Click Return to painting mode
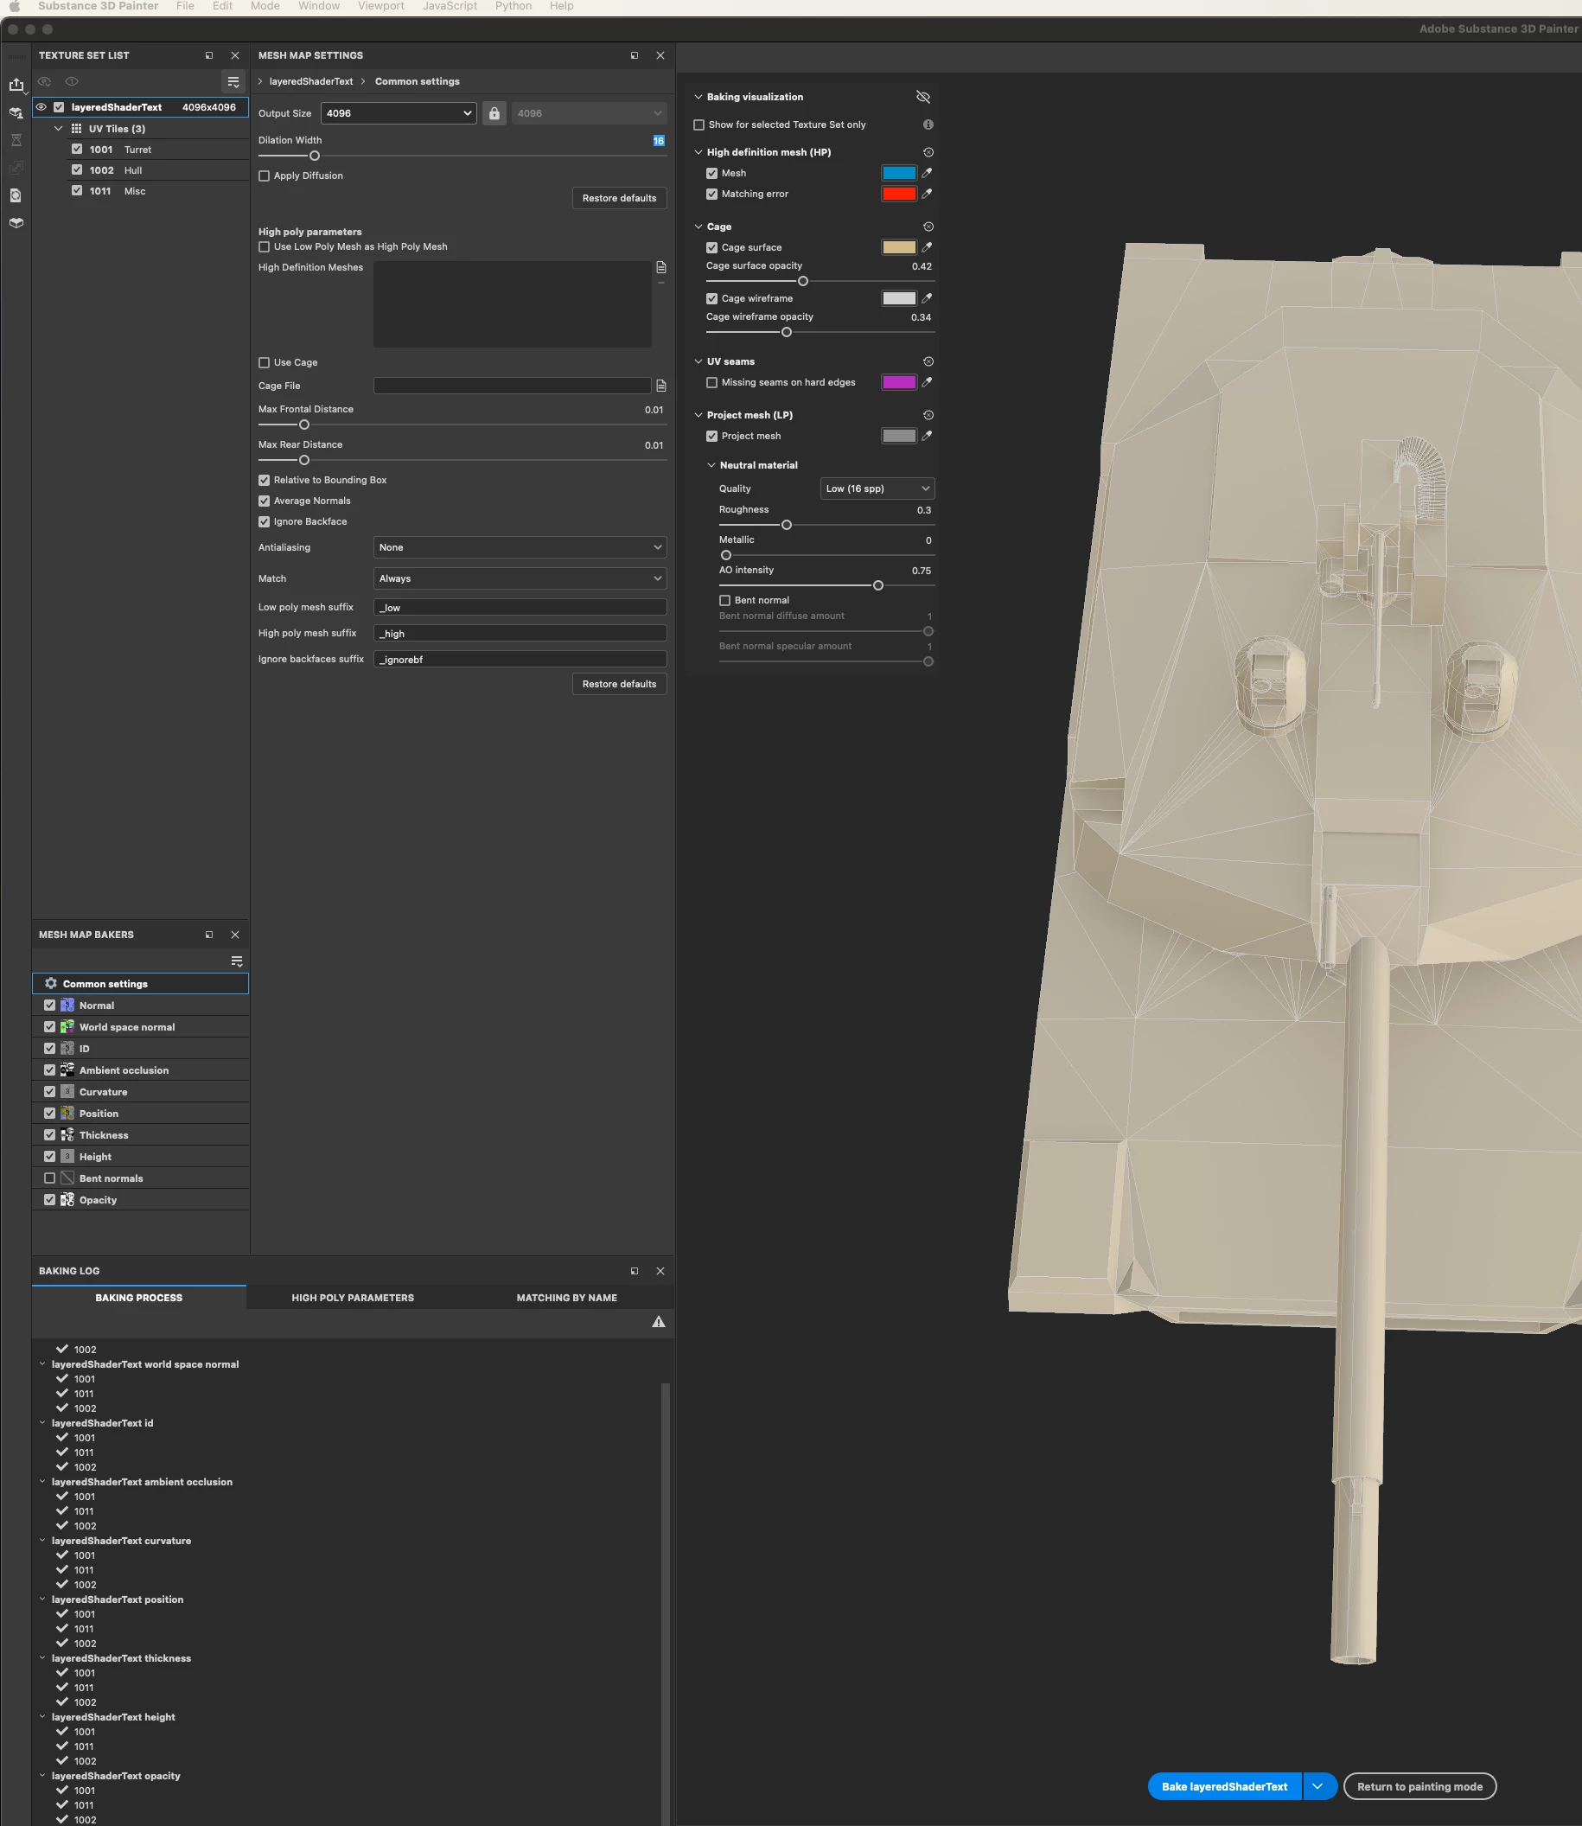The image size is (1582, 1826). (x=1419, y=1786)
